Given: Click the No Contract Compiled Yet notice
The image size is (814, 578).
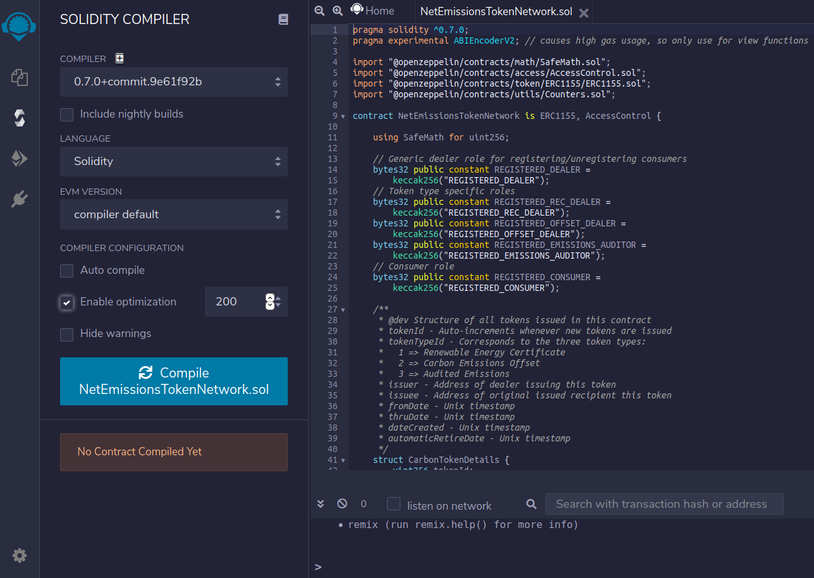Looking at the screenshot, I should (174, 452).
